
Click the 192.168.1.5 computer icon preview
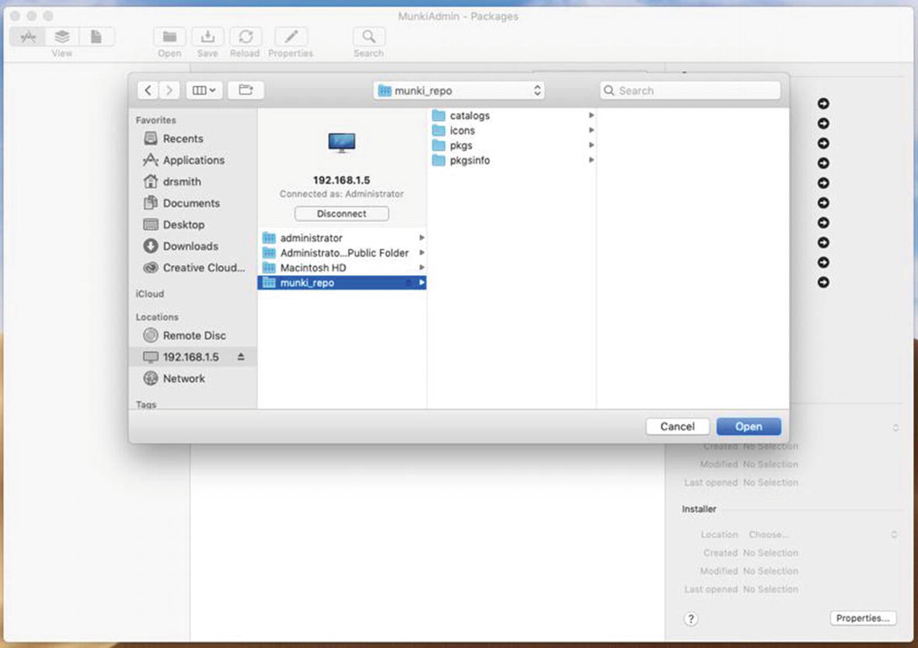tap(342, 143)
